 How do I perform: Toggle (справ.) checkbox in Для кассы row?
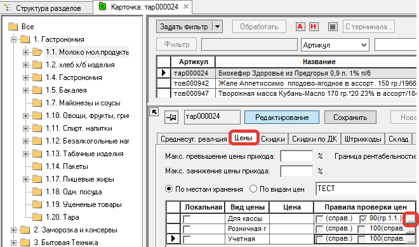tap(319, 219)
